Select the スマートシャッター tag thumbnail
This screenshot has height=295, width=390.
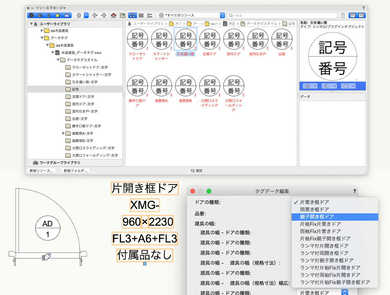pos(162,40)
